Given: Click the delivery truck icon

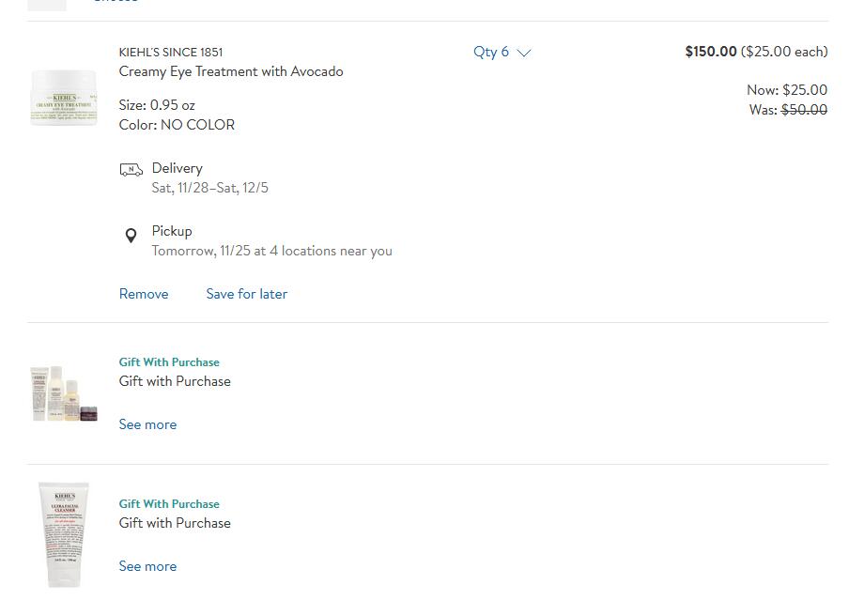Looking at the screenshot, I should click(x=131, y=170).
